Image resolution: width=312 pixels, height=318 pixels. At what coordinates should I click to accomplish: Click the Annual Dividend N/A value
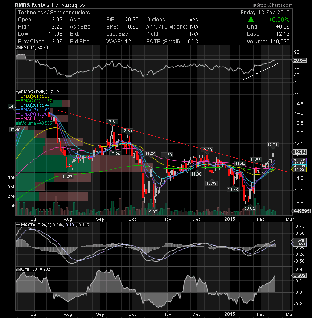(194, 27)
